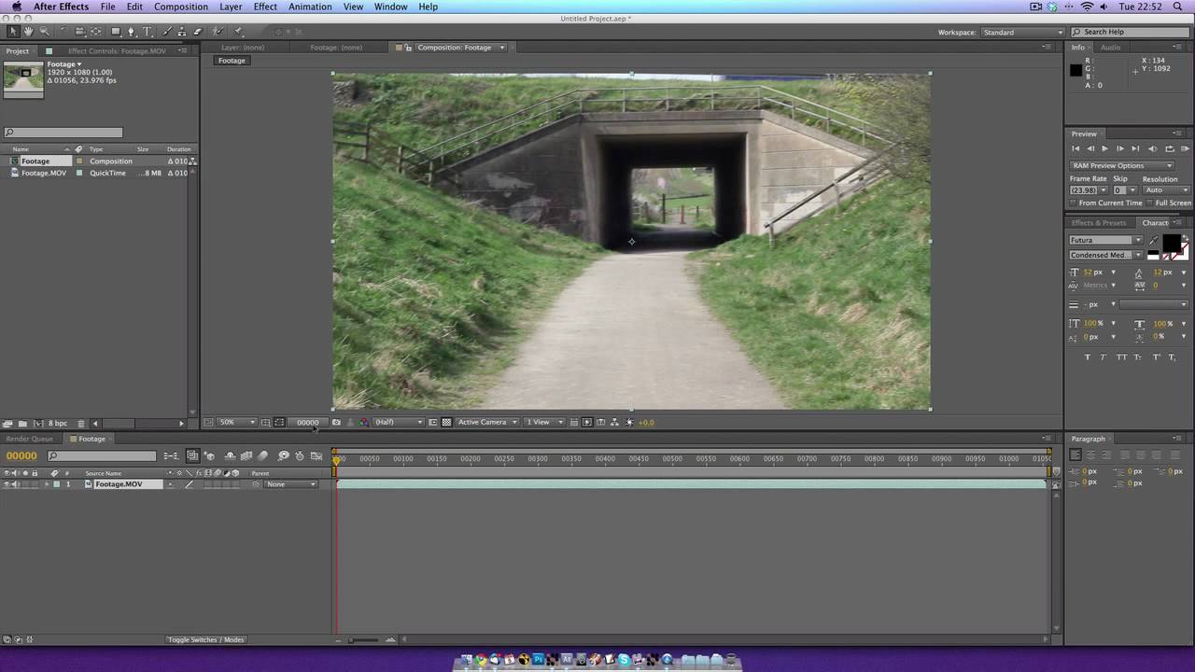Click the eyedropper in Character panel
This screenshot has height=672, width=1195.
(1154, 241)
